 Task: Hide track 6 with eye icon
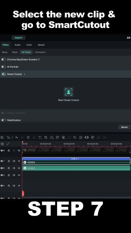(19, 168)
